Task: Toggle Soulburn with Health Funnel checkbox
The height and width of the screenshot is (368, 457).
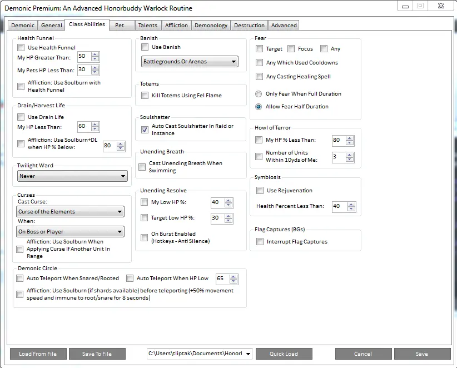Action: [x=21, y=86]
